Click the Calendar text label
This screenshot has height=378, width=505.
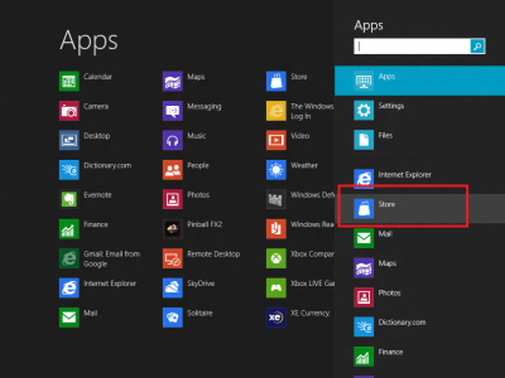98,77
